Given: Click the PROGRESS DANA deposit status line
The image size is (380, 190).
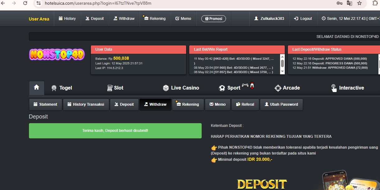Looking at the screenshot, I should click(x=330, y=63).
